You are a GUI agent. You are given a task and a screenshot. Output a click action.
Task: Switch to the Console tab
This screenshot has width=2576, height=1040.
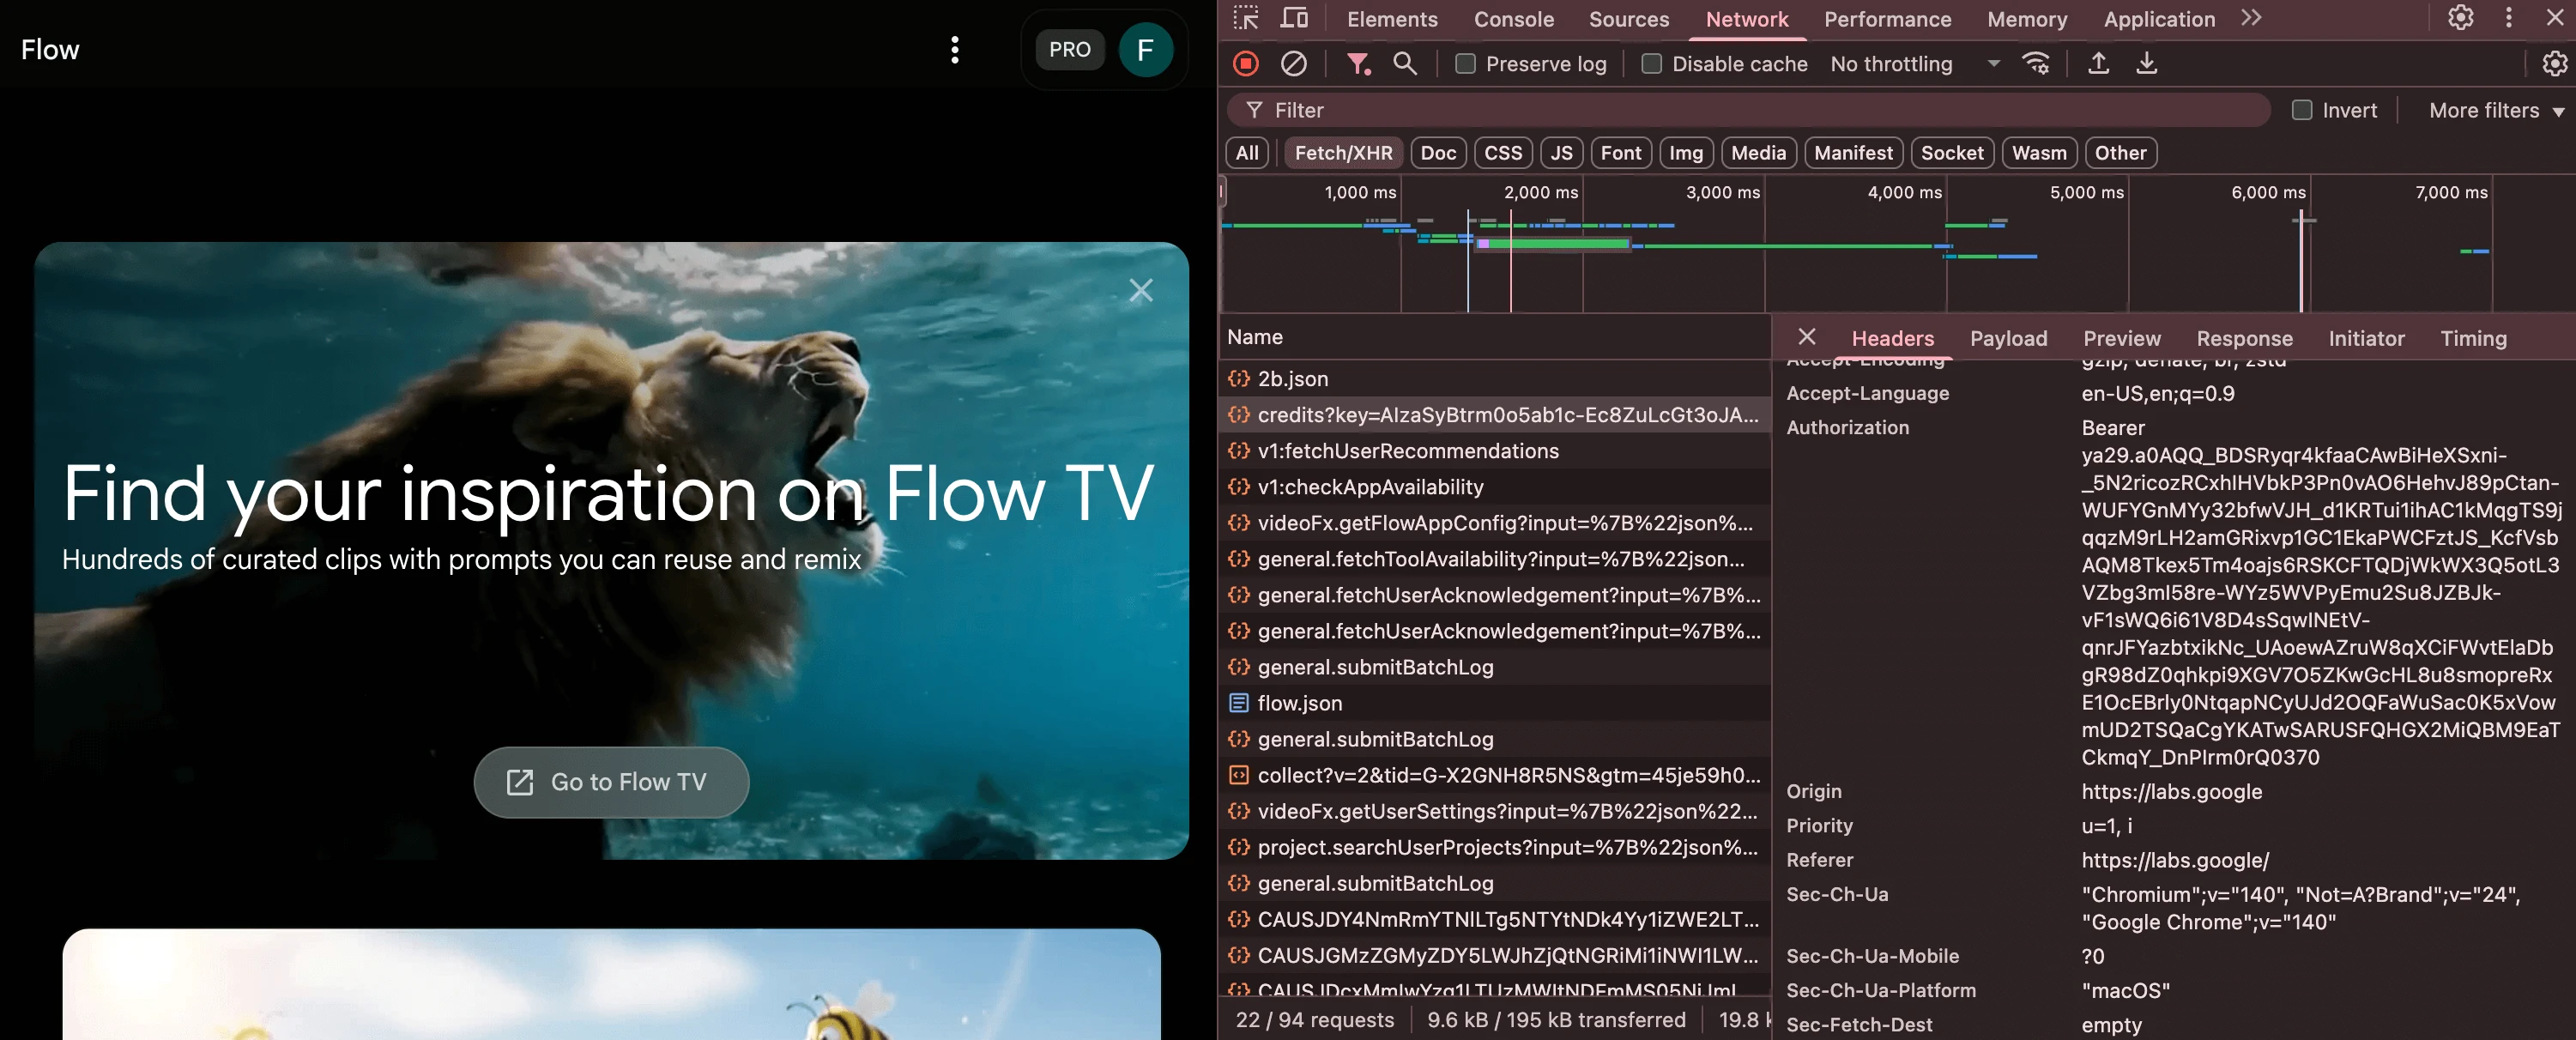pyautogui.click(x=1513, y=19)
